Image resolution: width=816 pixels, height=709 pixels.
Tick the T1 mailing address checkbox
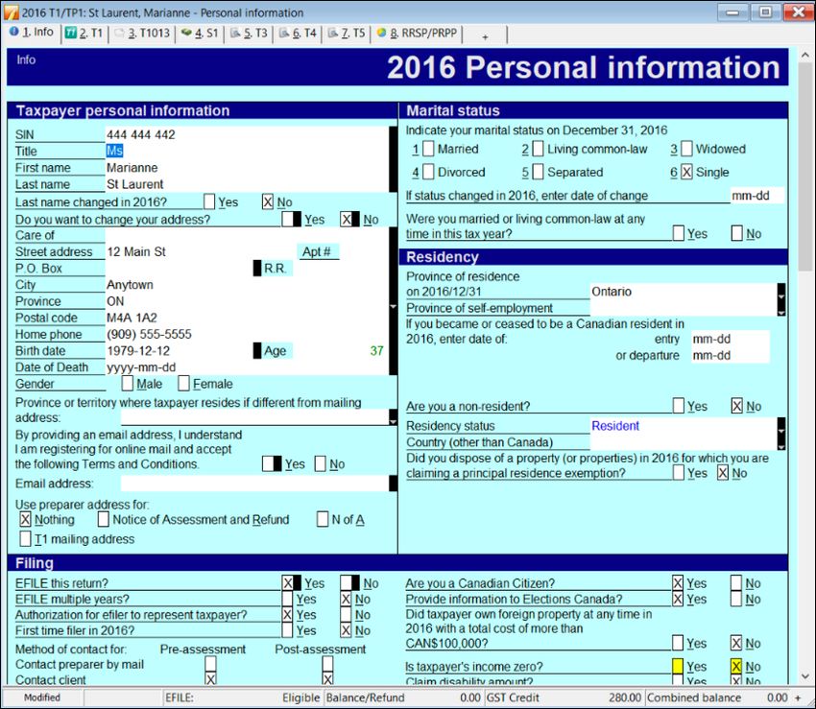click(x=25, y=538)
